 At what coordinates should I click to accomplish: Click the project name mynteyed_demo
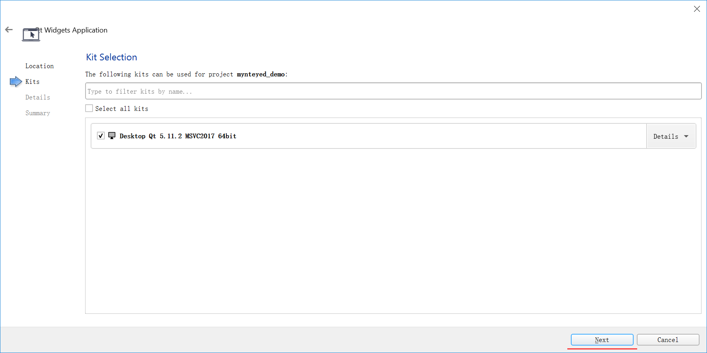click(261, 74)
